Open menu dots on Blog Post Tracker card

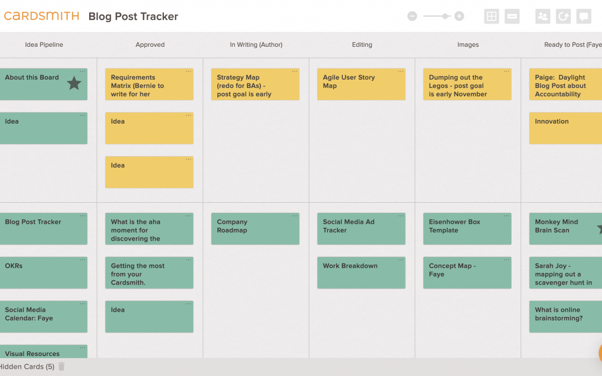click(82, 216)
